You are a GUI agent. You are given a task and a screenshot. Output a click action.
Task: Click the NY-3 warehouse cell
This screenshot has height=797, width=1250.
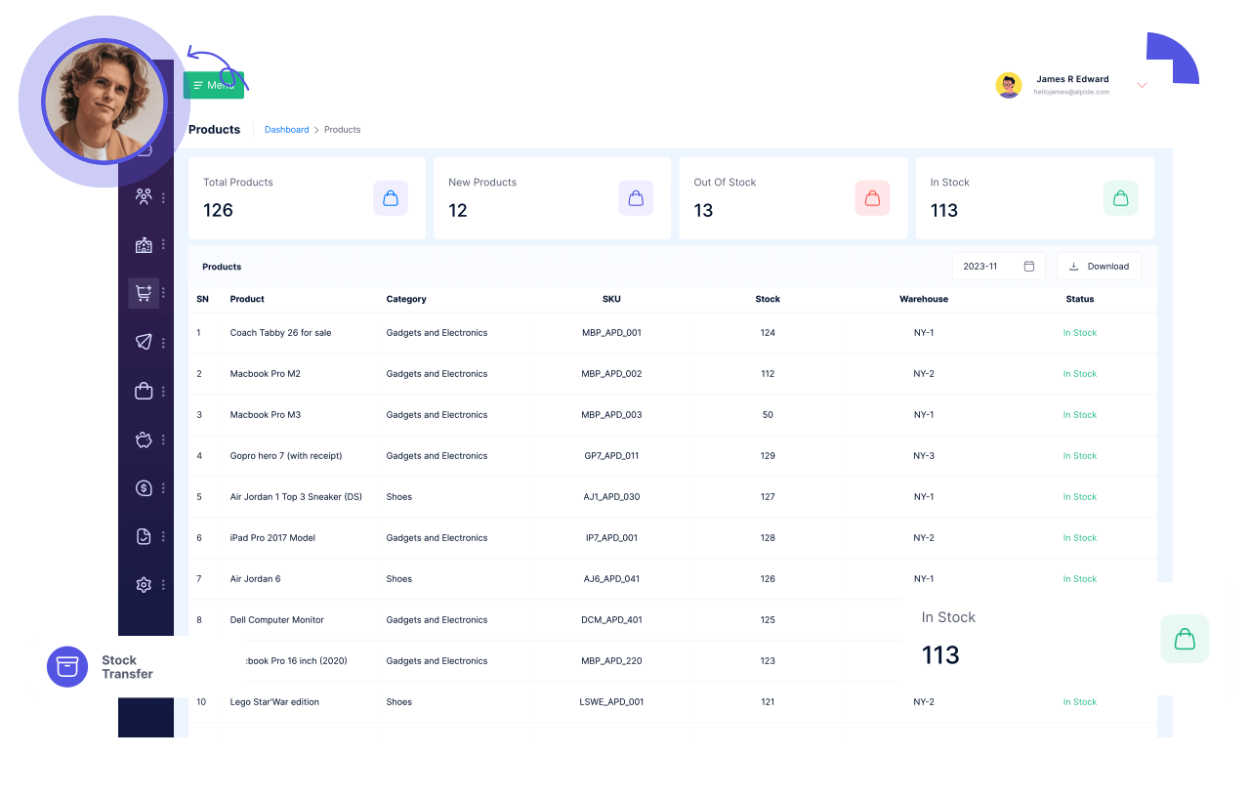pos(924,456)
